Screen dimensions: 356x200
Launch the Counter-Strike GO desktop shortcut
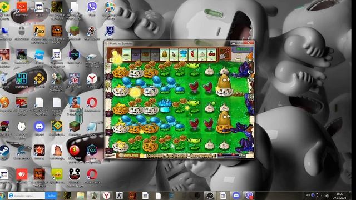click(39, 34)
